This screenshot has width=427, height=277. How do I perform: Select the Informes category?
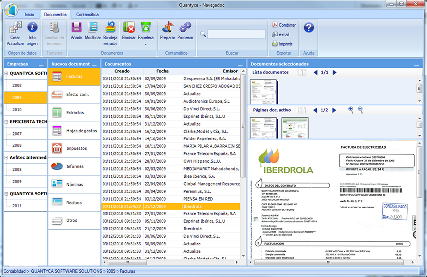74,166
